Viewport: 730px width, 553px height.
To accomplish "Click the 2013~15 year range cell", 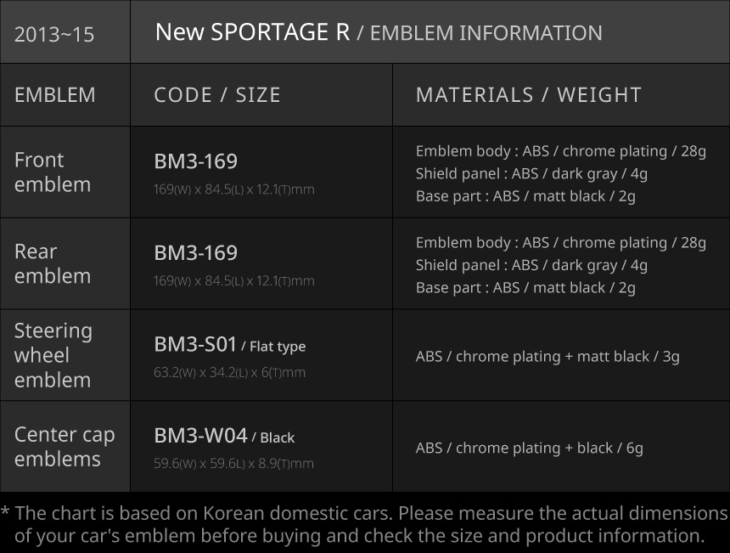I will click(x=54, y=35).
